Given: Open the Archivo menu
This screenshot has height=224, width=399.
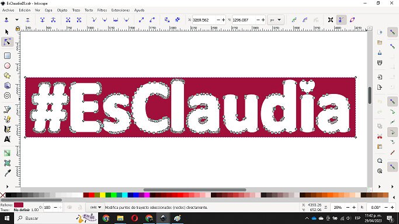Looking at the screenshot, I should point(8,10).
